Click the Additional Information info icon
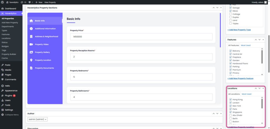Image resolution: width=270 pixels, height=129 pixels. click(x=31, y=28)
